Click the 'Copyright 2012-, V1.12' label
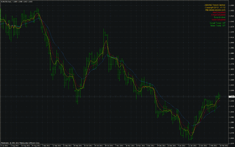This screenshot has width=235, height=147. tap(215, 8)
